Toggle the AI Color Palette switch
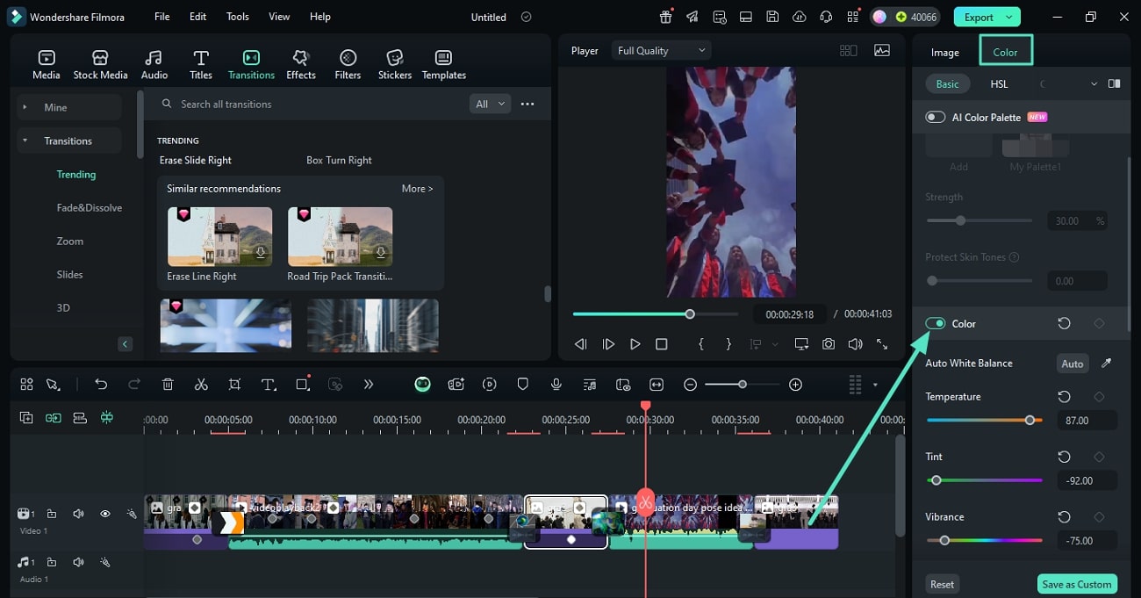 (936, 117)
